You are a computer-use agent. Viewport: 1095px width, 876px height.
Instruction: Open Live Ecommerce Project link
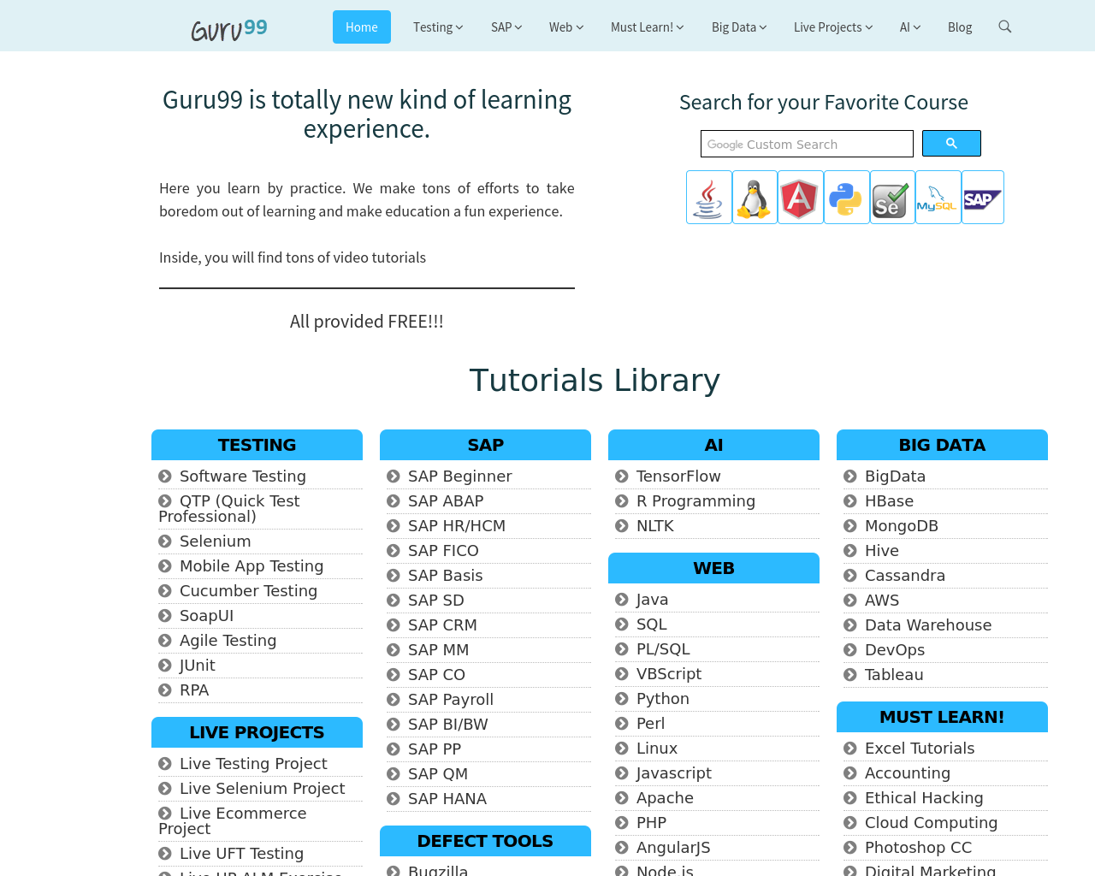[233, 821]
